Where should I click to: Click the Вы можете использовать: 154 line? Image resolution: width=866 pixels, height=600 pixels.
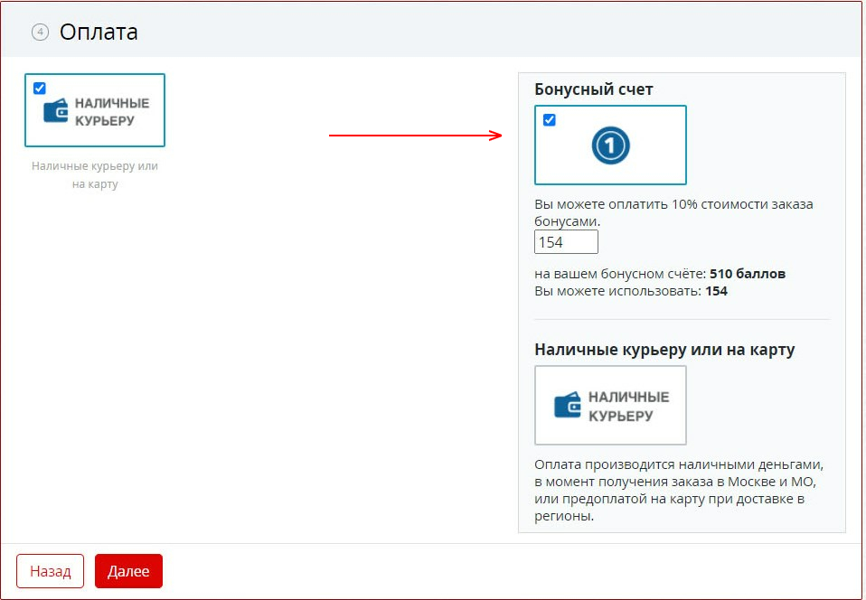pyautogui.click(x=630, y=291)
